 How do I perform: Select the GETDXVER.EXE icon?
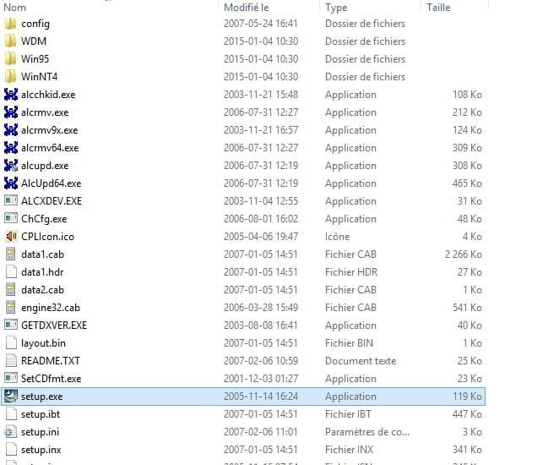(x=10, y=325)
